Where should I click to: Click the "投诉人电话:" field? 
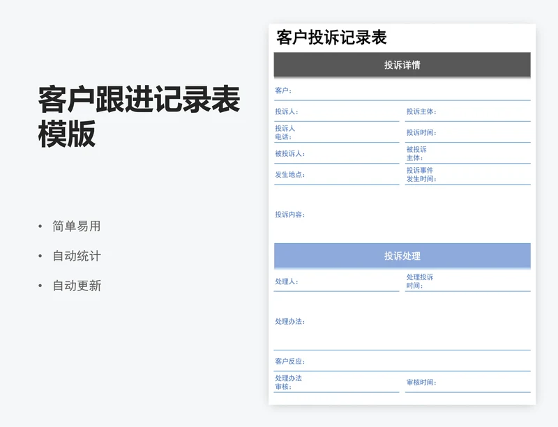click(x=337, y=132)
